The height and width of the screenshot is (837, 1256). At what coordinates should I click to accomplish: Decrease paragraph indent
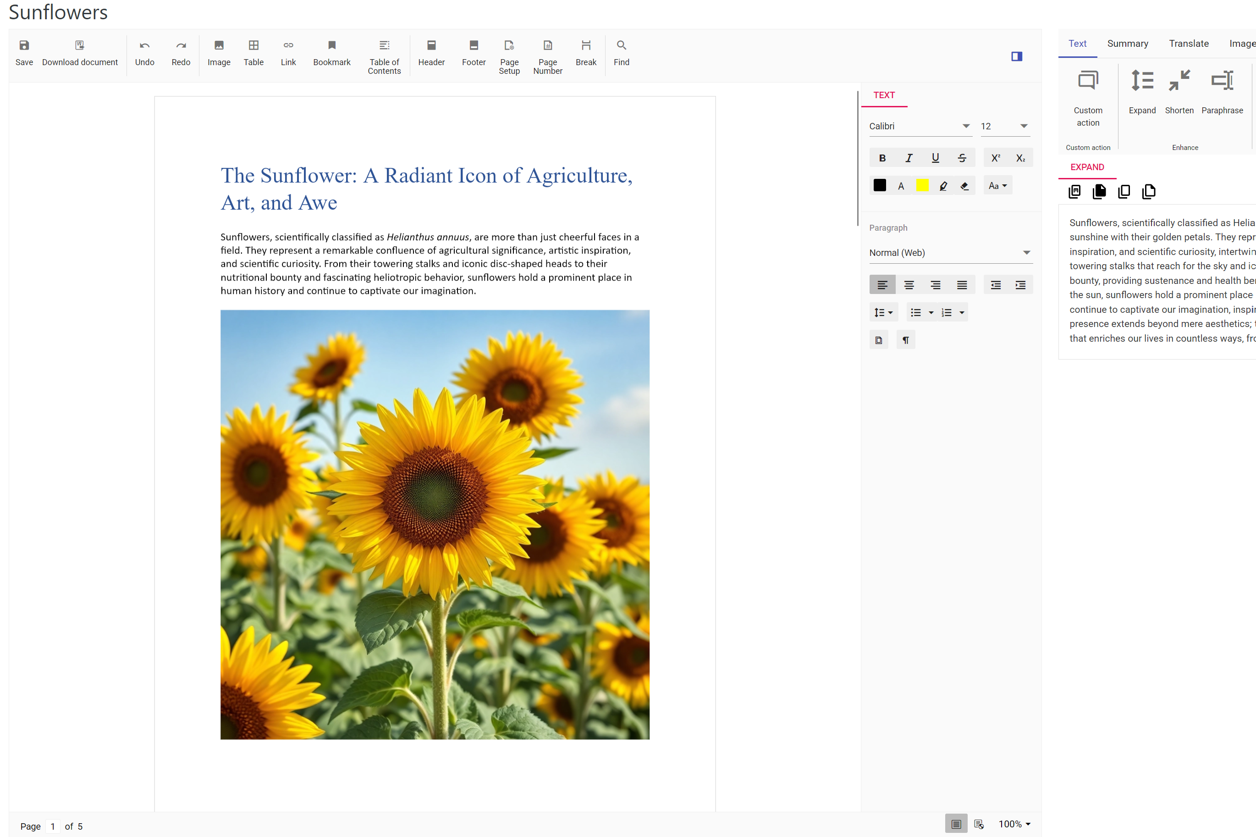[995, 285]
